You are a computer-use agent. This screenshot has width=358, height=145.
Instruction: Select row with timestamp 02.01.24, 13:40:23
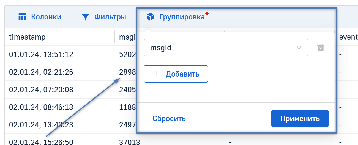tap(41, 125)
